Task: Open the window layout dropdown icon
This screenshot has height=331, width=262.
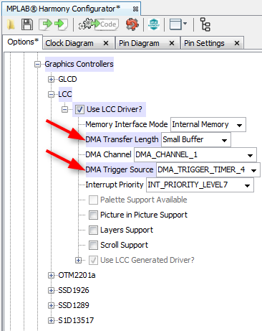Action: coord(178,24)
